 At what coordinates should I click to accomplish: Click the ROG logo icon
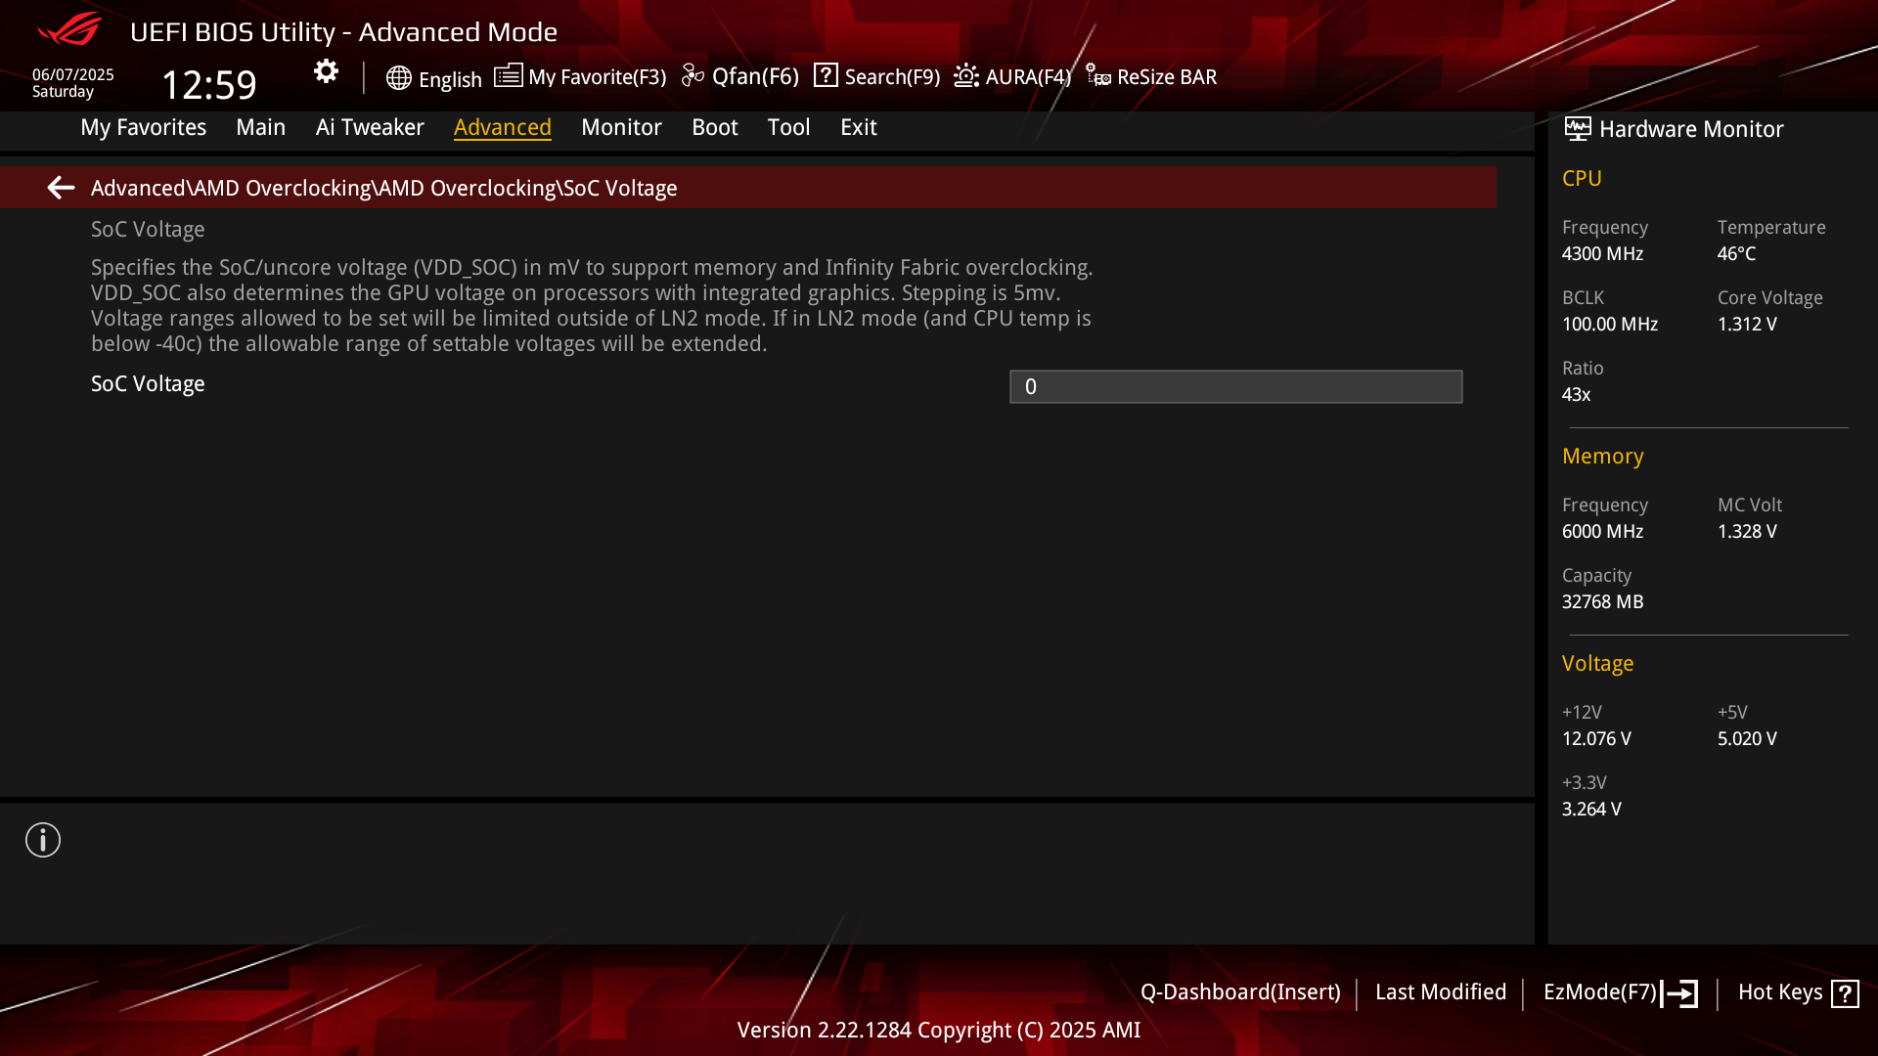tap(69, 29)
